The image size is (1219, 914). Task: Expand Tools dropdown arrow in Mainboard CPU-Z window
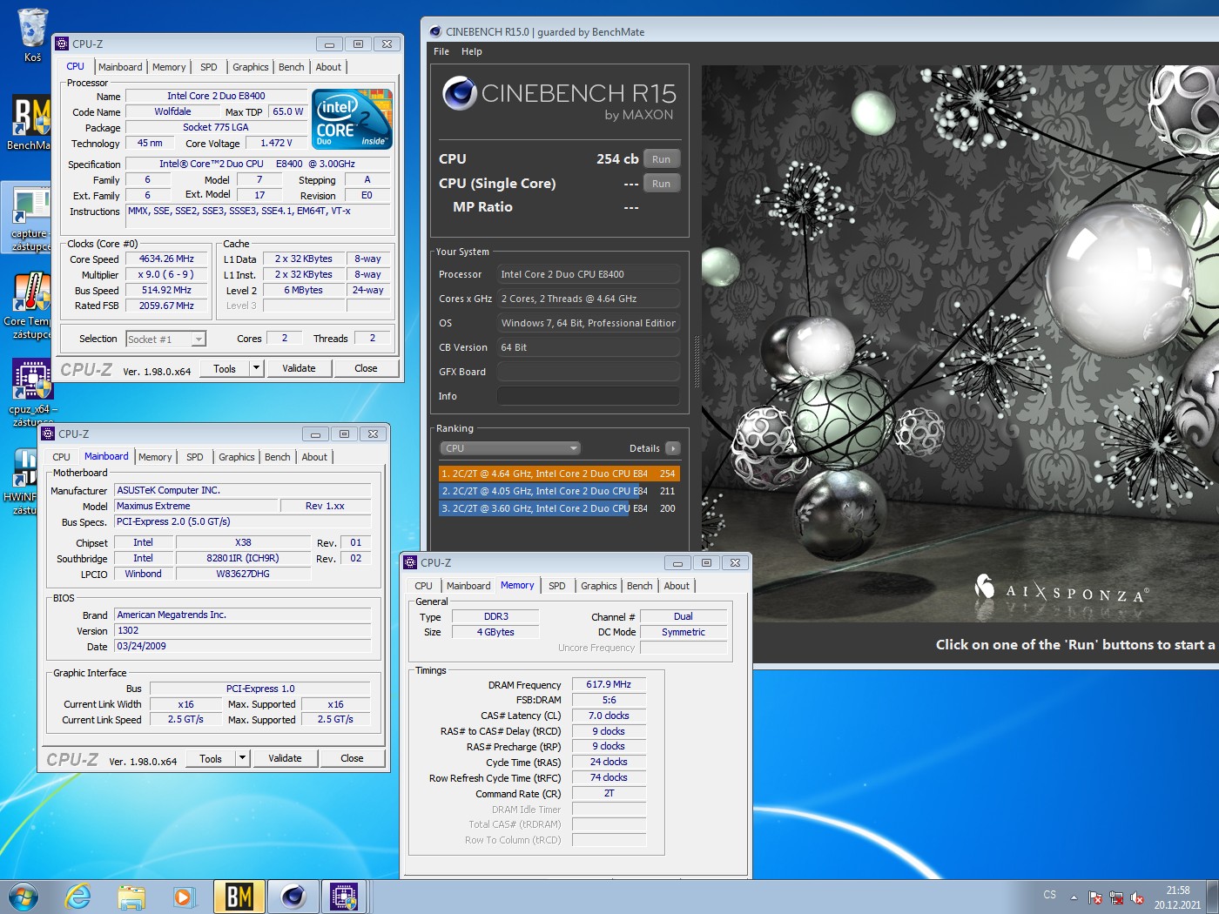242,758
